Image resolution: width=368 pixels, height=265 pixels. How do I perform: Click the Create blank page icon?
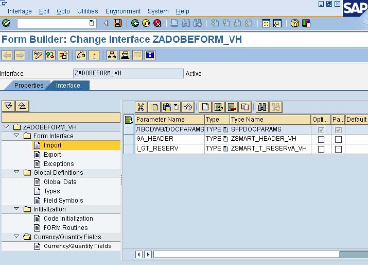(x=205, y=107)
